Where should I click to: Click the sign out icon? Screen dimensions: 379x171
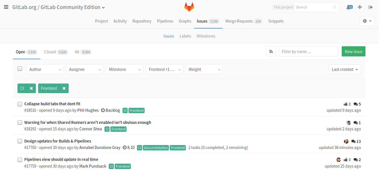coord(371,7)
